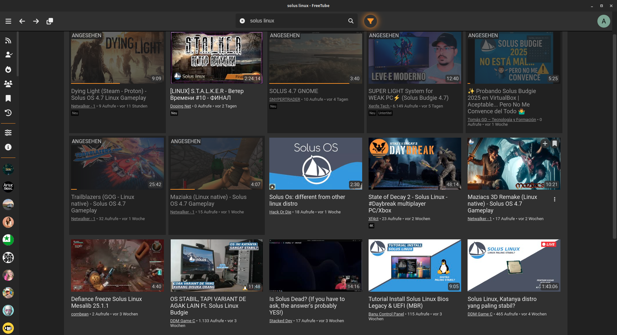The height and width of the screenshot is (335, 617).
Task: Open Subscriptions feed icon in sidebar
Action: 8,40
